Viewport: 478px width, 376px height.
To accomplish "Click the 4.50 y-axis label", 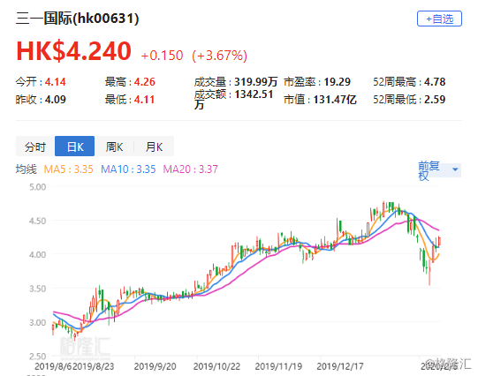I will click(x=37, y=221).
